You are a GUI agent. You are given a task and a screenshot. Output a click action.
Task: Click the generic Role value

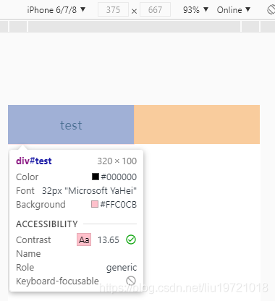tap(122, 268)
